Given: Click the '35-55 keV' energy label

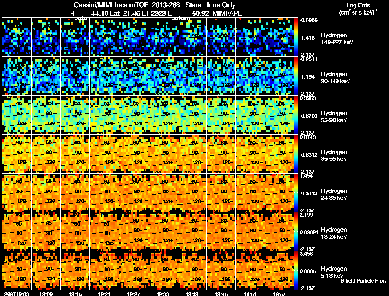Looking at the screenshot, I should click(x=334, y=159).
